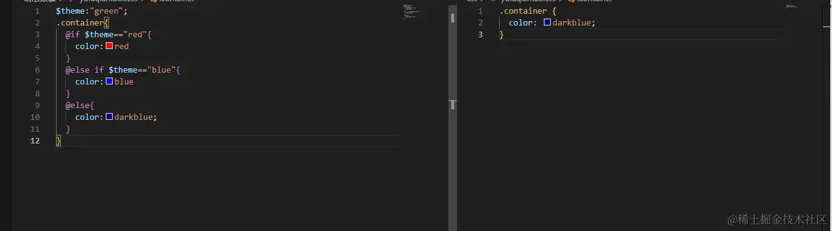The image size is (832, 231).
Task: Click line number 12 in the left gutter
Action: pos(35,141)
